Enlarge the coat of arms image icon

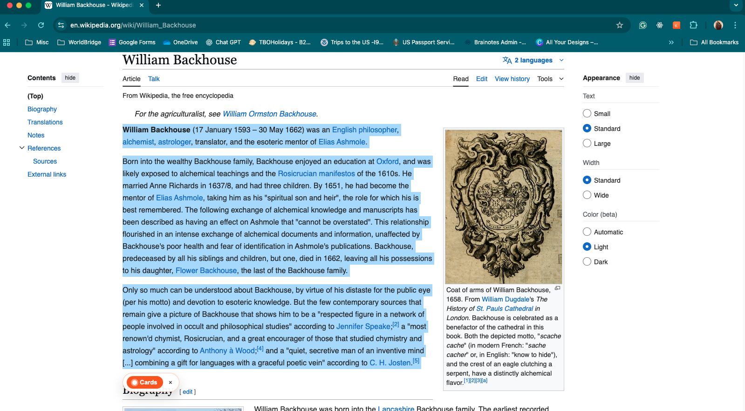557,288
